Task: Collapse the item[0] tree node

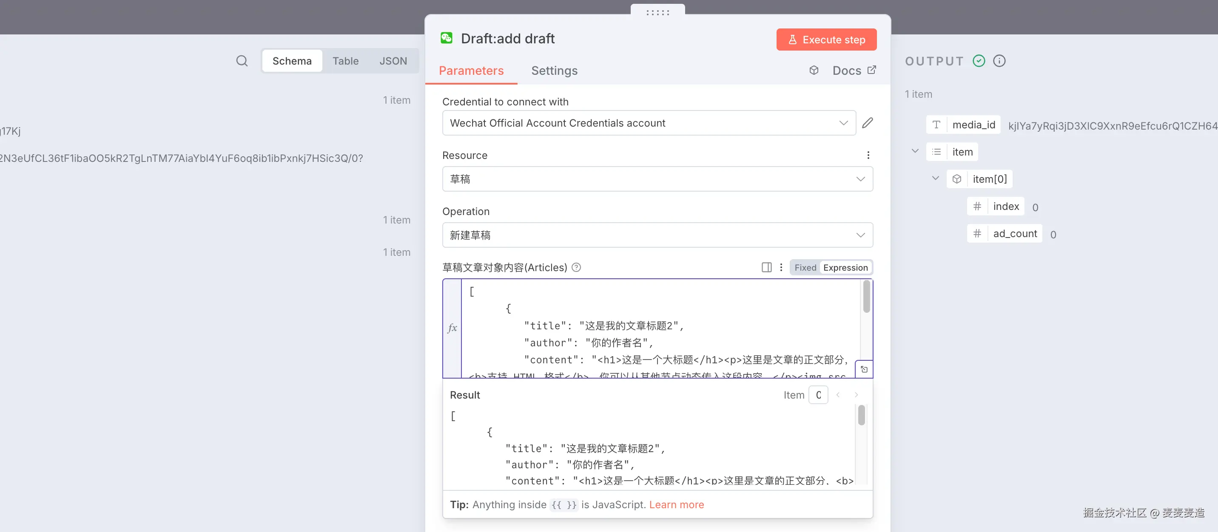Action: tap(935, 178)
